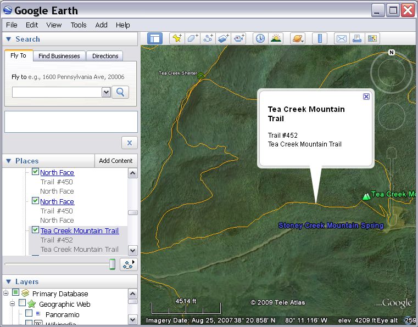Collapse the Search panel
This screenshot has height=327, width=418.
(x=9, y=39)
